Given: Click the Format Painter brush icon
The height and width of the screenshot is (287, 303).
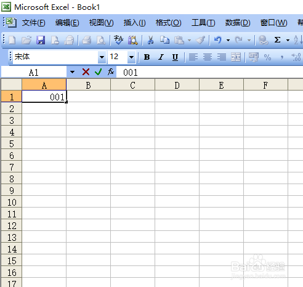Looking at the screenshot, I should 200,40.
